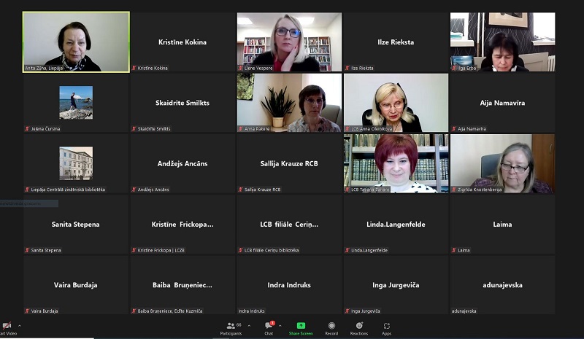The image size is (584, 339).
Task: Select Liene Vespere's video tile
Action: pyautogui.click(x=289, y=42)
